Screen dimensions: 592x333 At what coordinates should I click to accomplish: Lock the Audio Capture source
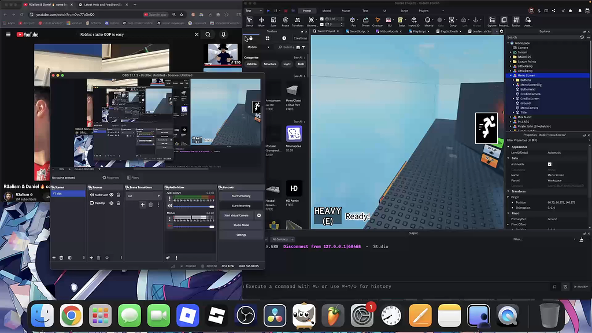pos(118,195)
